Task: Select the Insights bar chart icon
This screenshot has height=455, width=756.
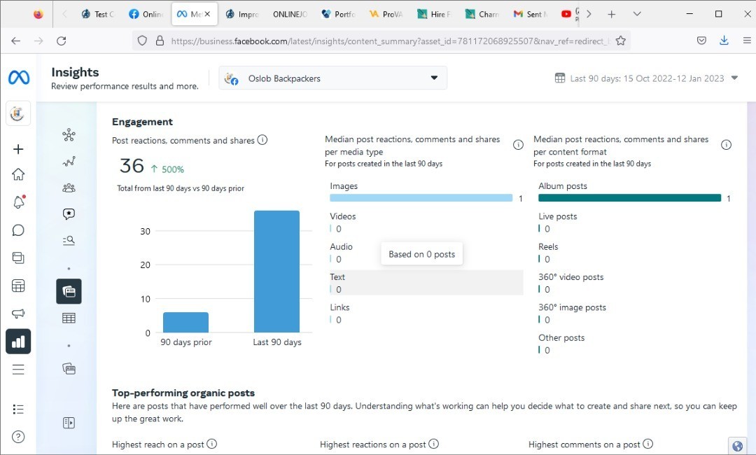Action: tap(18, 342)
